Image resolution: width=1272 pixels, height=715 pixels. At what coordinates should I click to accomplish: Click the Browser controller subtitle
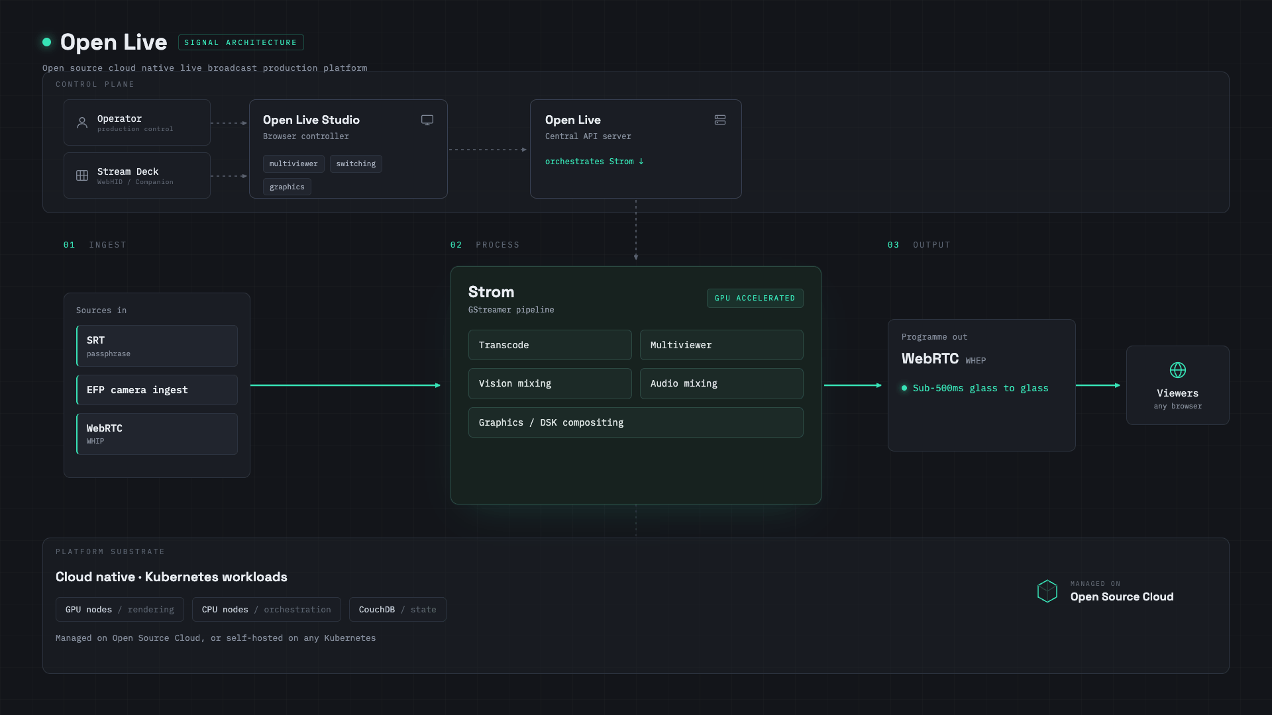pyautogui.click(x=306, y=136)
